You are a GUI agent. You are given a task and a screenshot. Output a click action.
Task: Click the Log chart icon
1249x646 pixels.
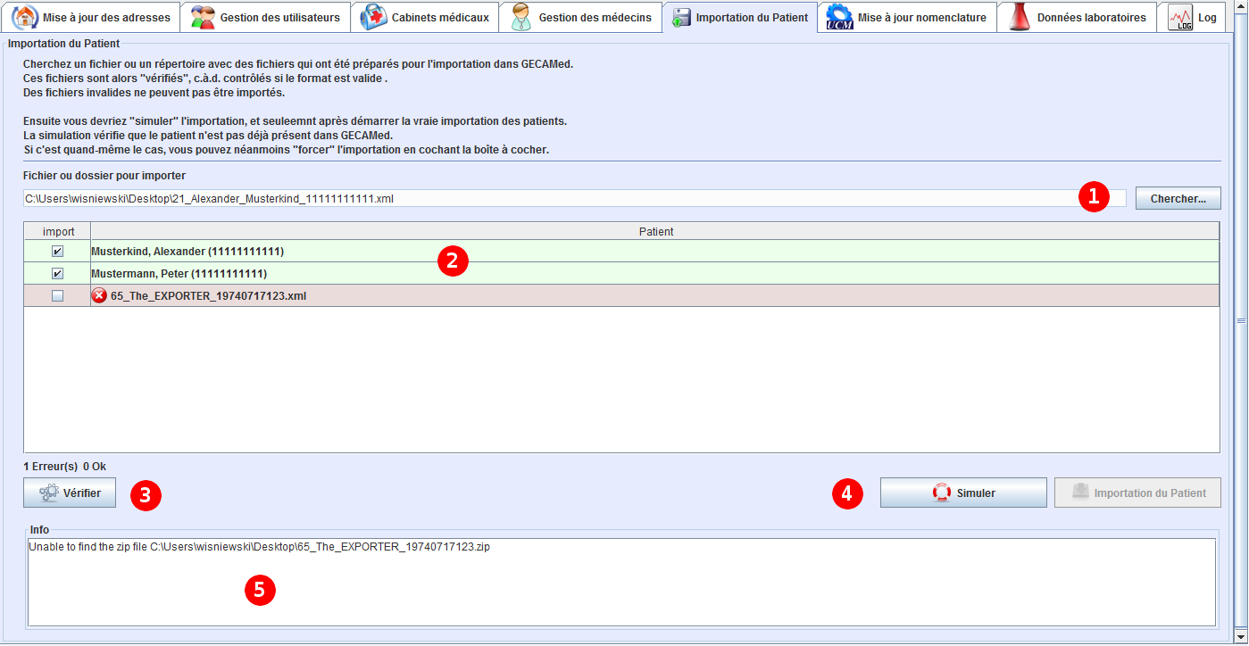click(x=1180, y=18)
